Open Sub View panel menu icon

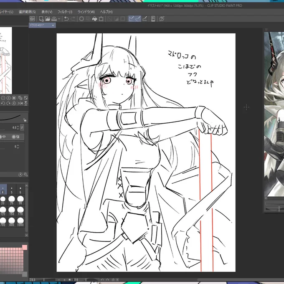click(x=266, y=30)
